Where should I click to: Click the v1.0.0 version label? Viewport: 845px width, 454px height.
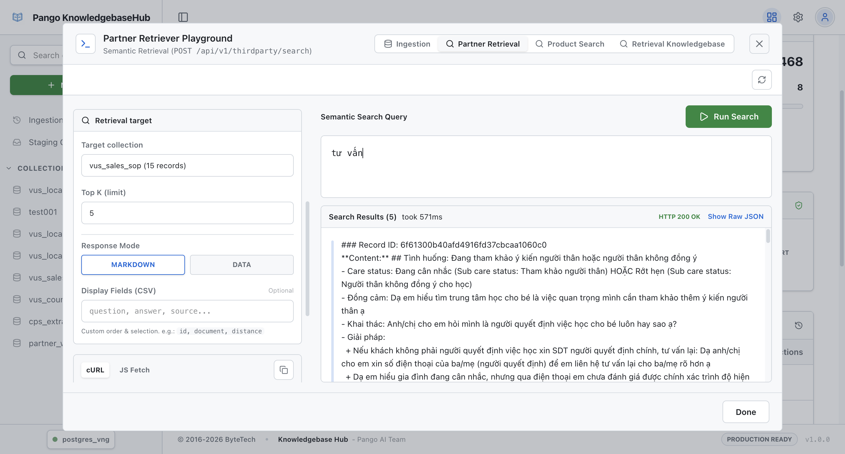coord(817,440)
